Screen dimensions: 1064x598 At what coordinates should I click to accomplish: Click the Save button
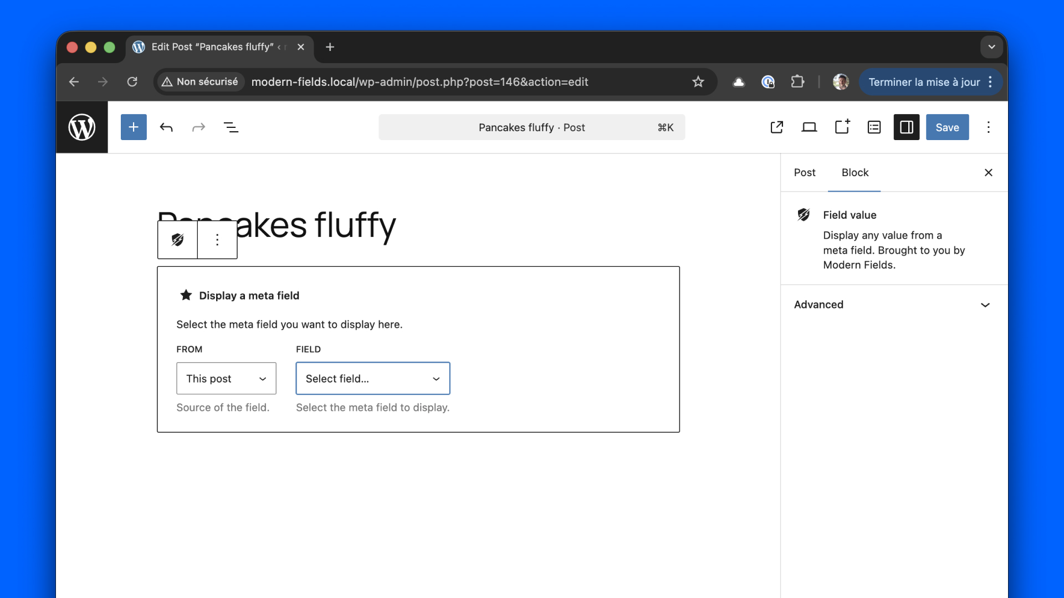947,127
